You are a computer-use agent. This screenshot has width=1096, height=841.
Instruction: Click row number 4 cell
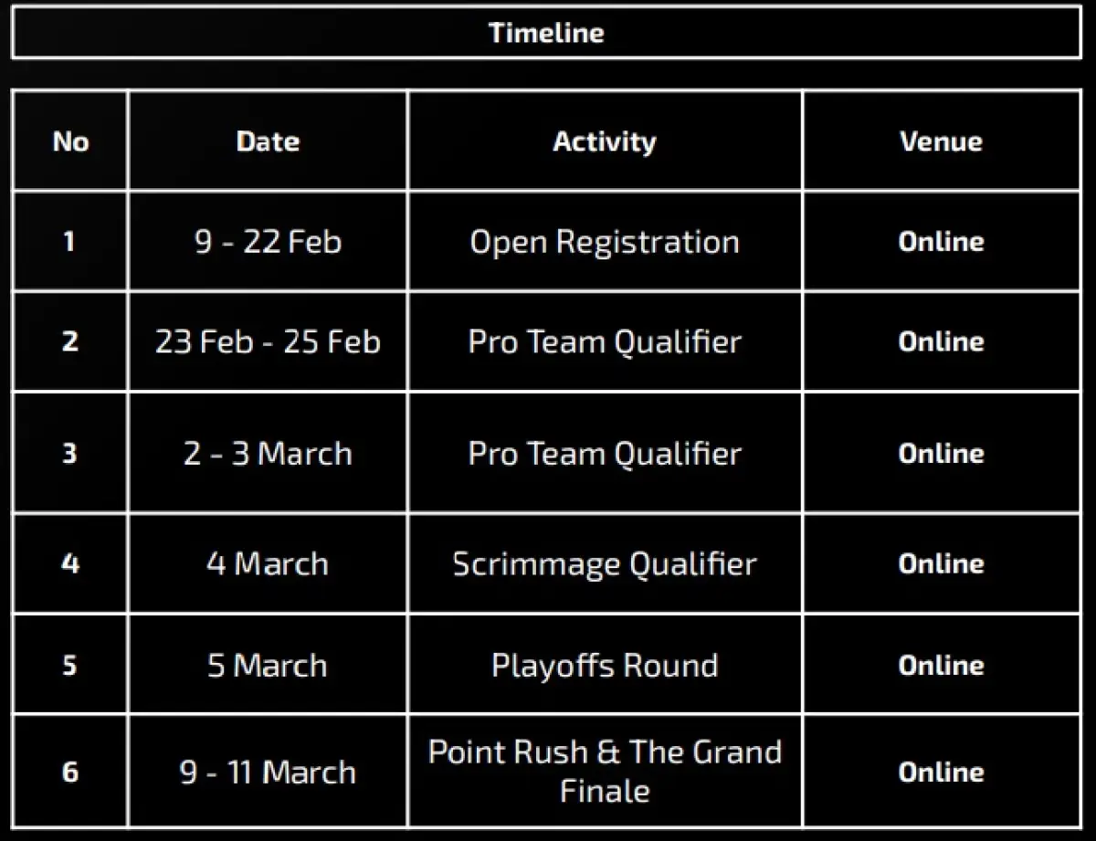click(x=70, y=563)
